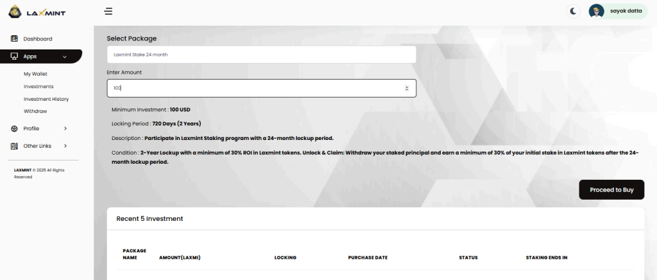Screen dimensions: 657x280
Task: Expand the Other Links submenu arrow
Action: [x=65, y=146]
